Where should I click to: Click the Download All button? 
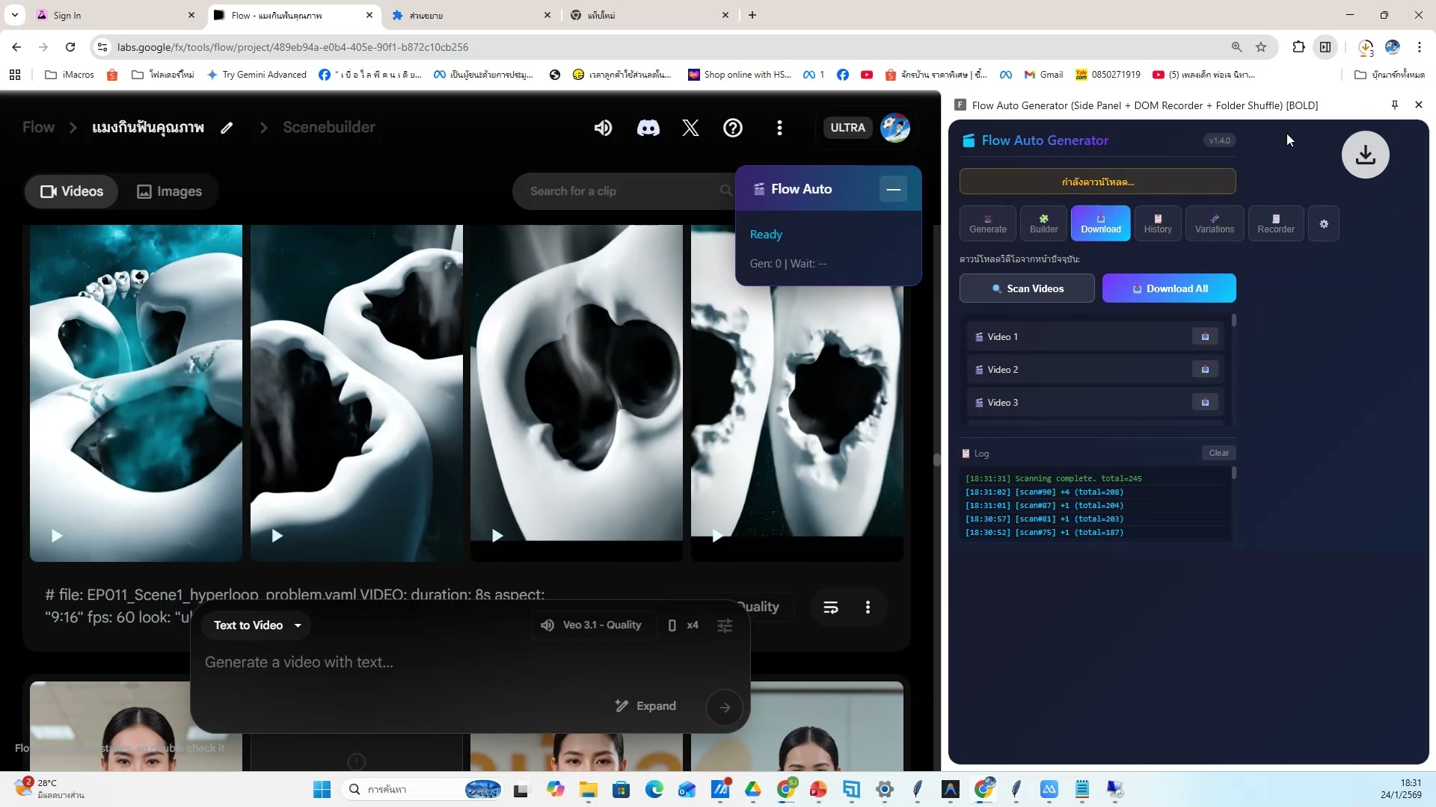[1169, 288]
